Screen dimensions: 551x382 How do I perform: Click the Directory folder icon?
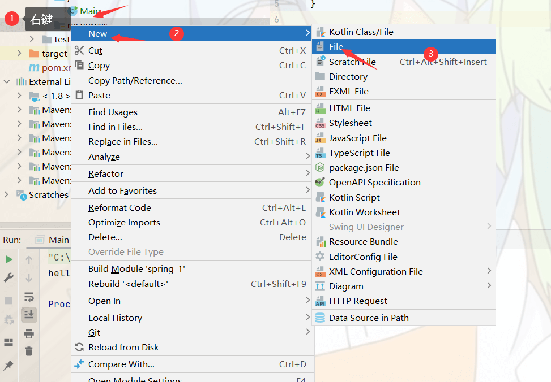click(320, 76)
